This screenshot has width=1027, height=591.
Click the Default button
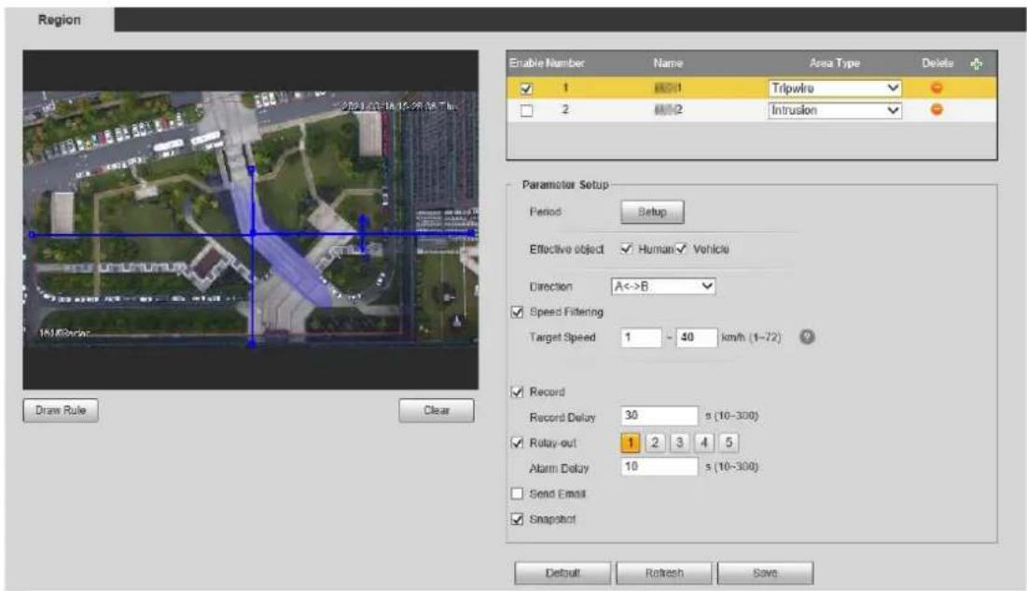562,572
